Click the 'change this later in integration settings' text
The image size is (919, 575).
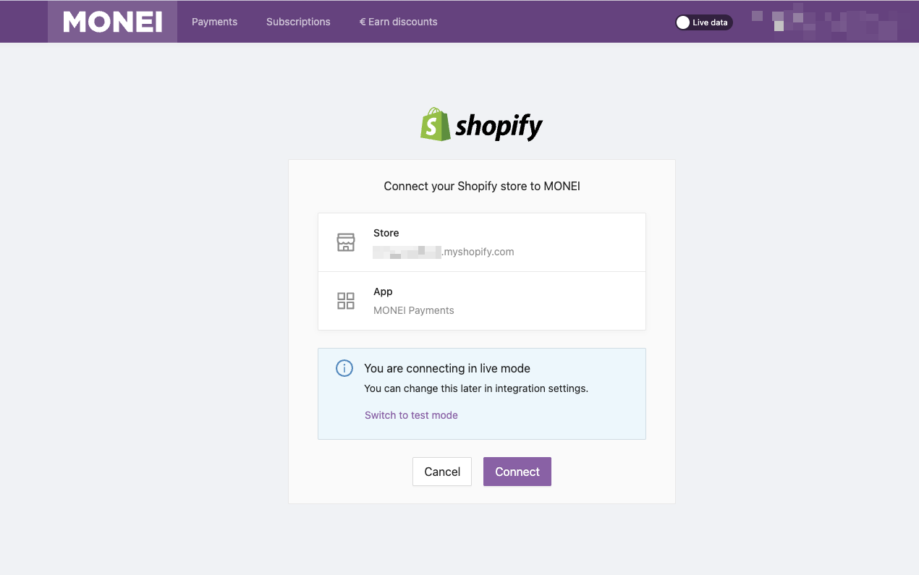[x=476, y=388]
